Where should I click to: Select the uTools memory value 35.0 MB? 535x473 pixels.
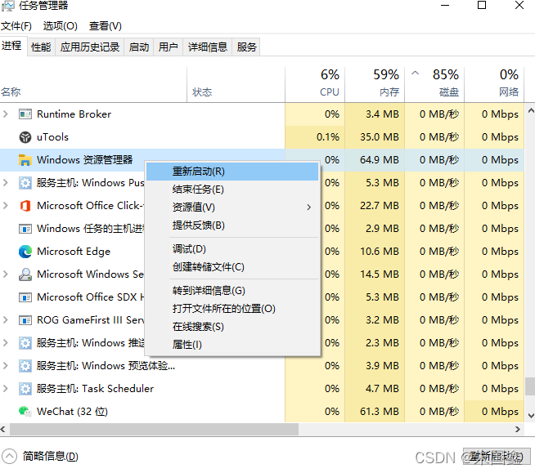(380, 137)
